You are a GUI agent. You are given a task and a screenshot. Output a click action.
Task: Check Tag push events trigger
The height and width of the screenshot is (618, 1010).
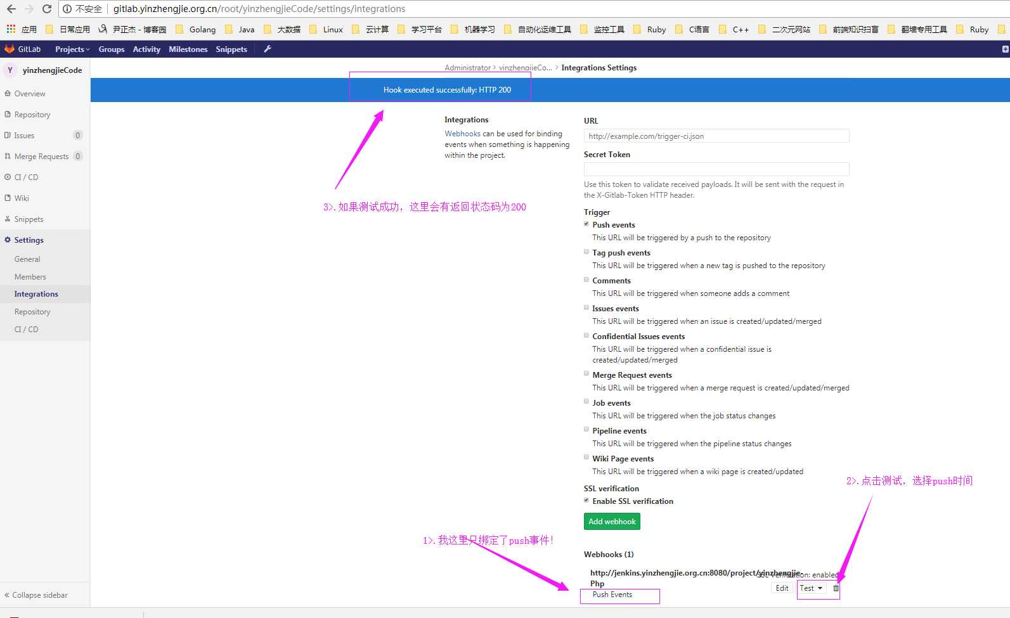pyautogui.click(x=586, y=252)
